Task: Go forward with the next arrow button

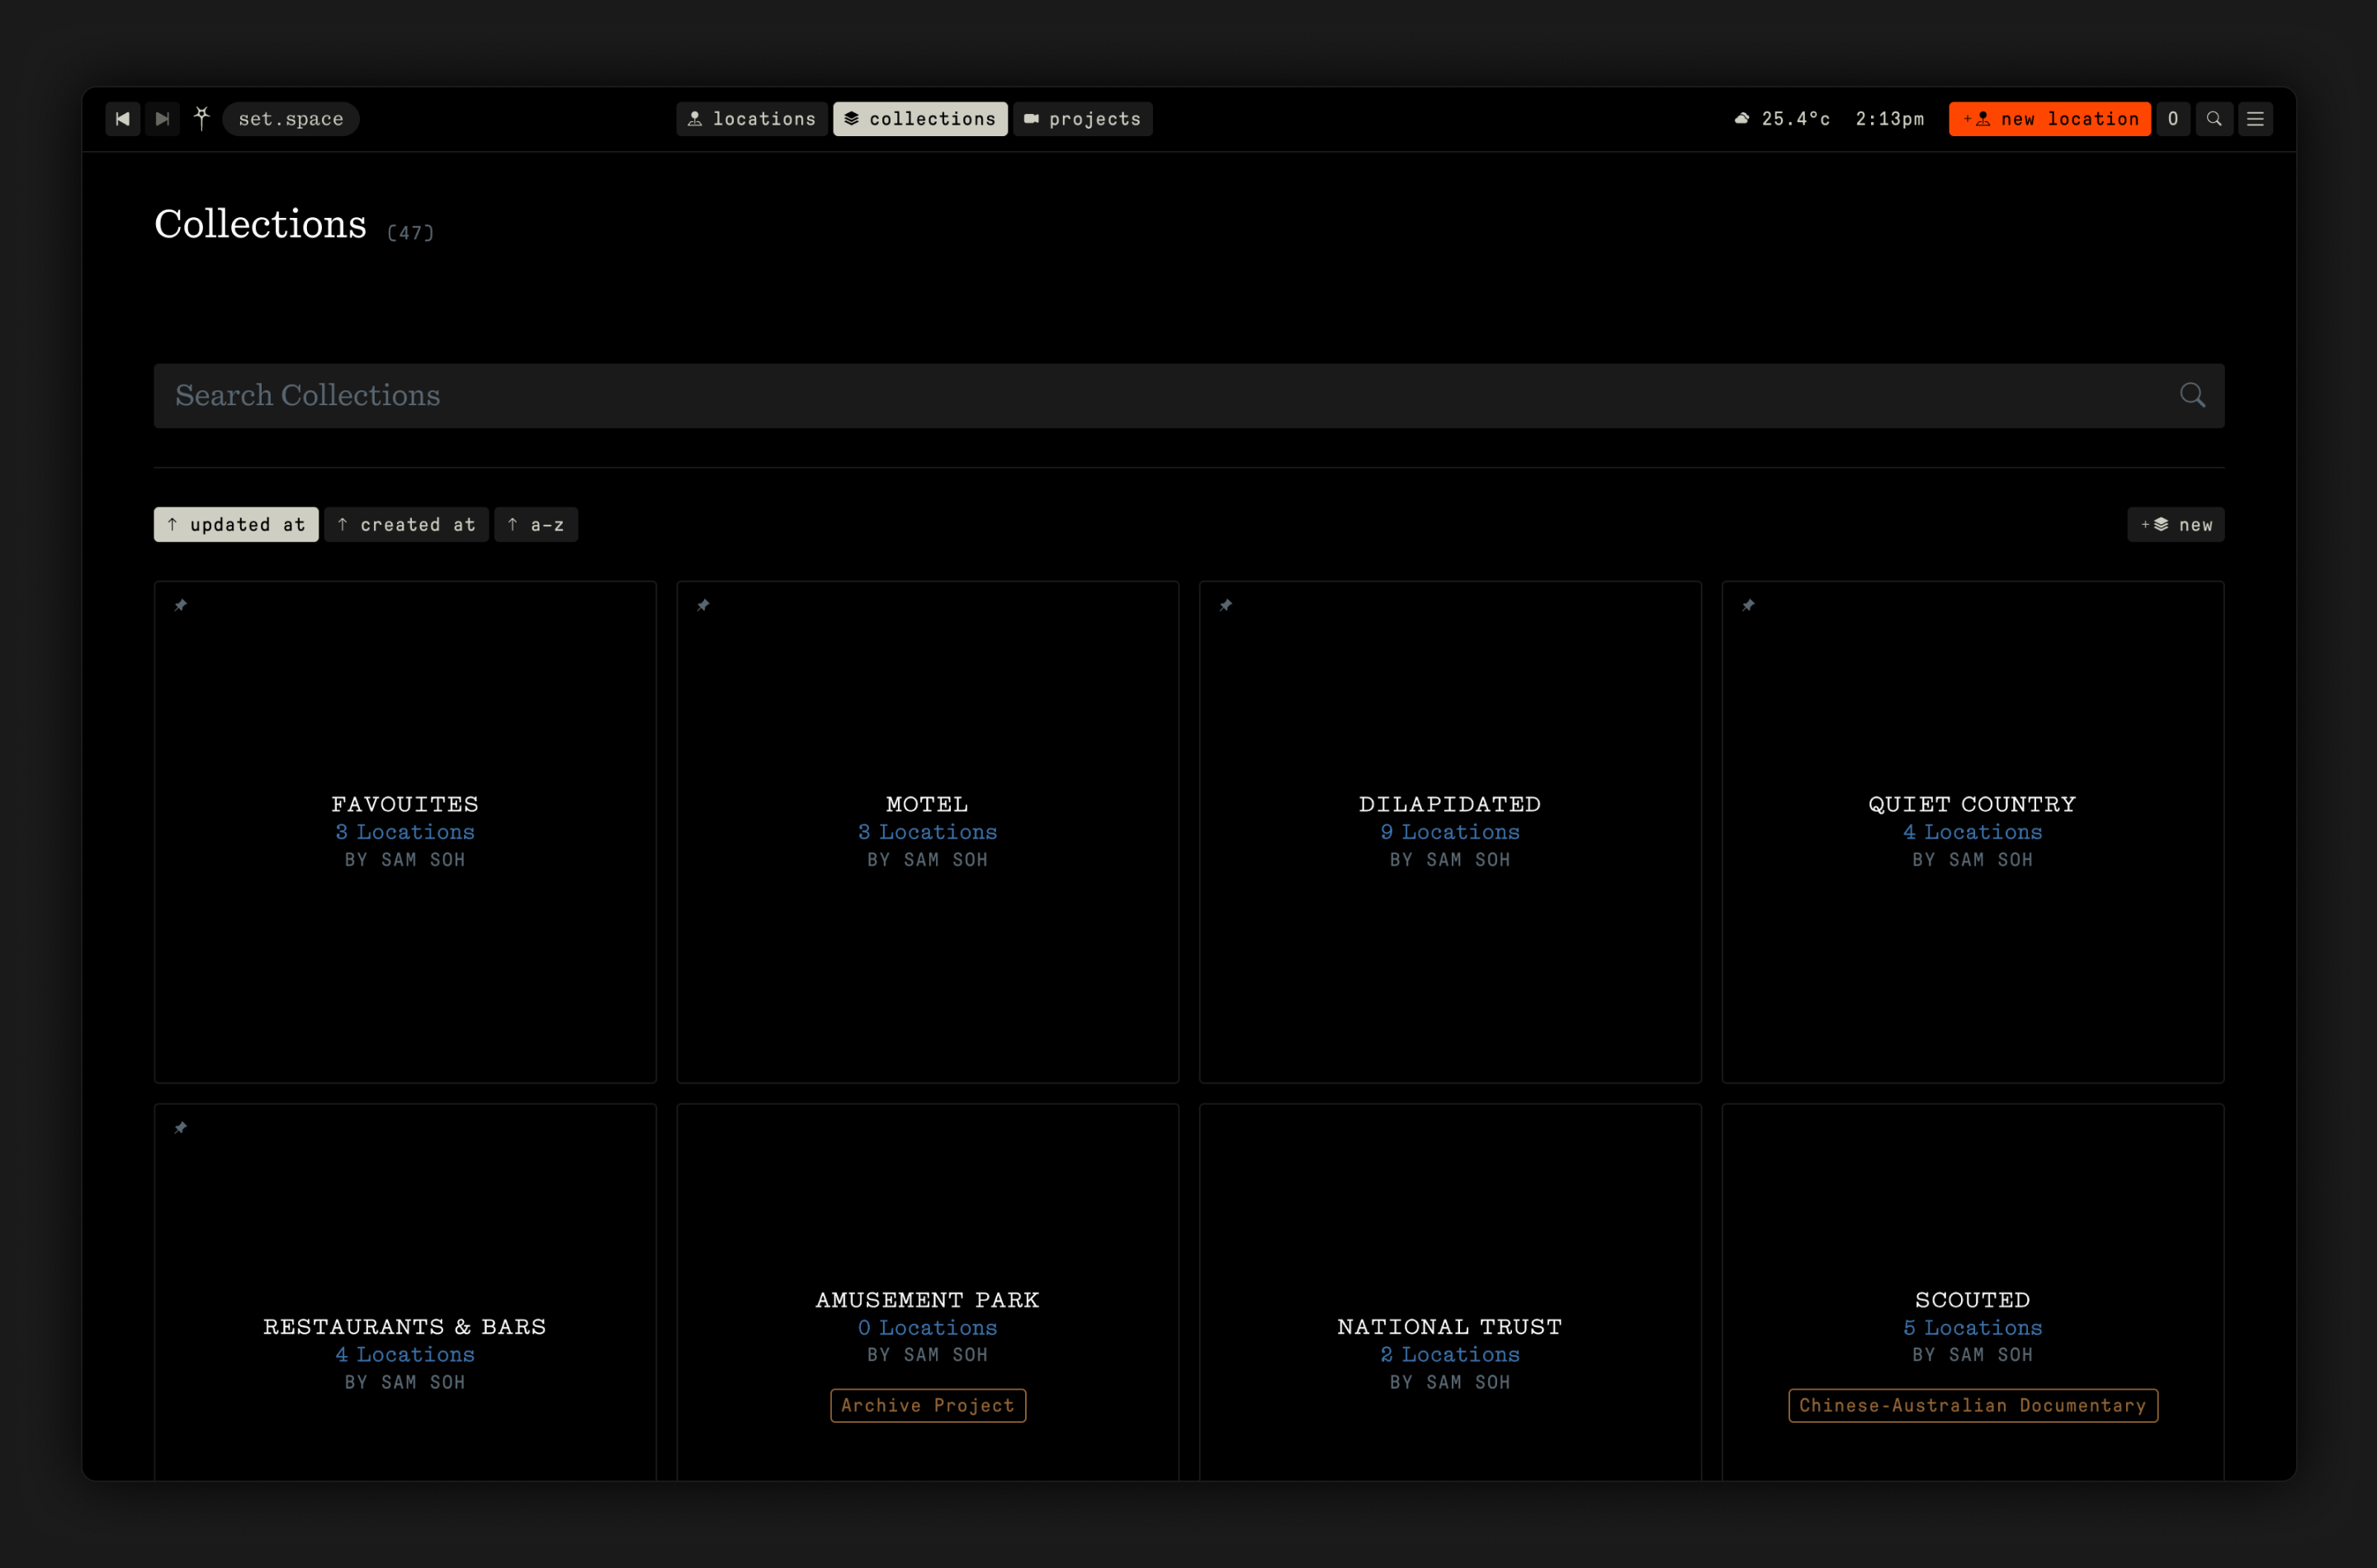Action: [x=162, y=119]
